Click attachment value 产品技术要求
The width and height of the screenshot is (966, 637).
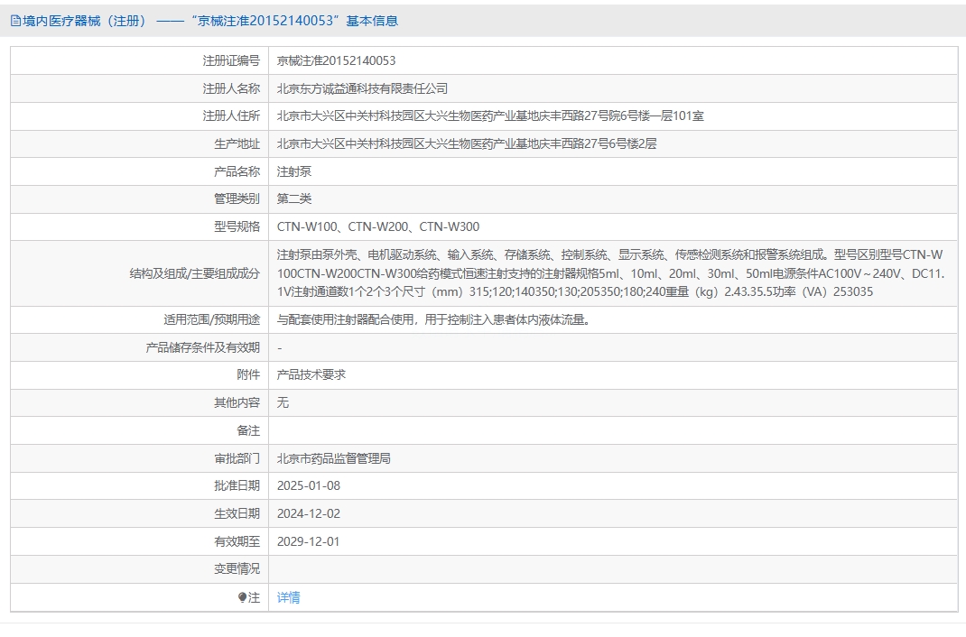pos(311,374)
